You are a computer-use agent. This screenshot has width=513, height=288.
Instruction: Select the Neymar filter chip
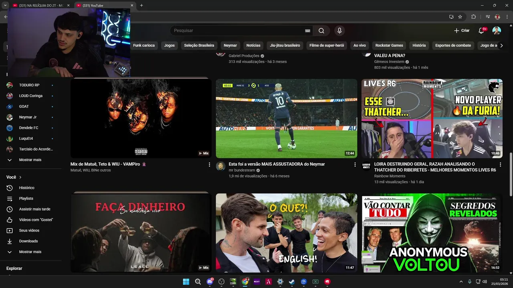(x=230, y=45)
